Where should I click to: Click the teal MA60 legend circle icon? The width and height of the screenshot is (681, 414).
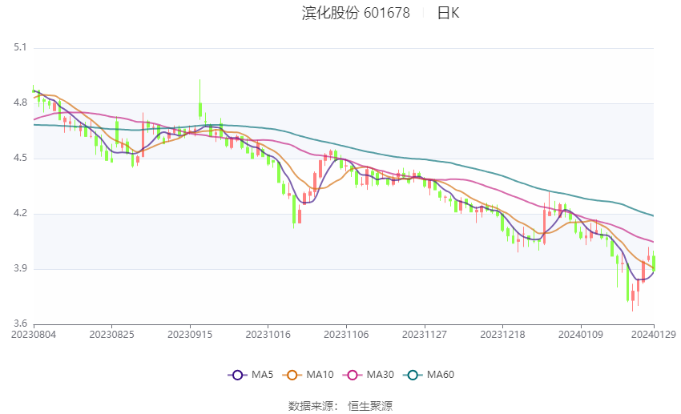(413, 375)
